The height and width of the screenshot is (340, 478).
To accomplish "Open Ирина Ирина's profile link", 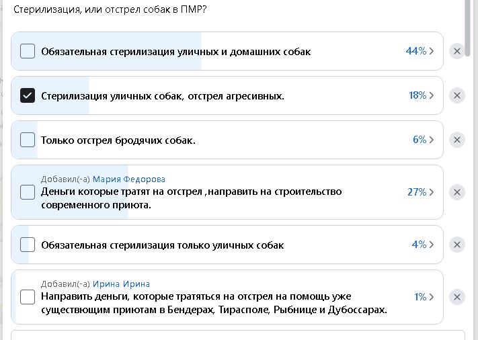I will 121,284.
